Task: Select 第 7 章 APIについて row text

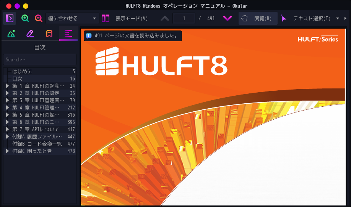Action: coord(36,129)
